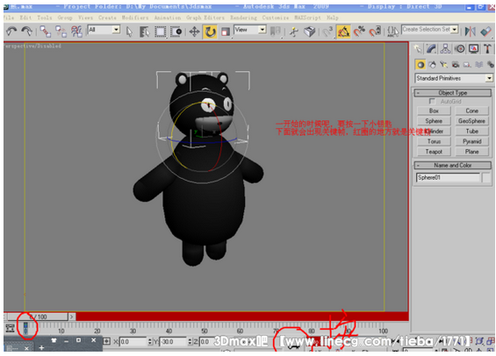Toggle the Keyboard Shortcut Override icon
The image size is (496, 356).
tap(310, 32)
